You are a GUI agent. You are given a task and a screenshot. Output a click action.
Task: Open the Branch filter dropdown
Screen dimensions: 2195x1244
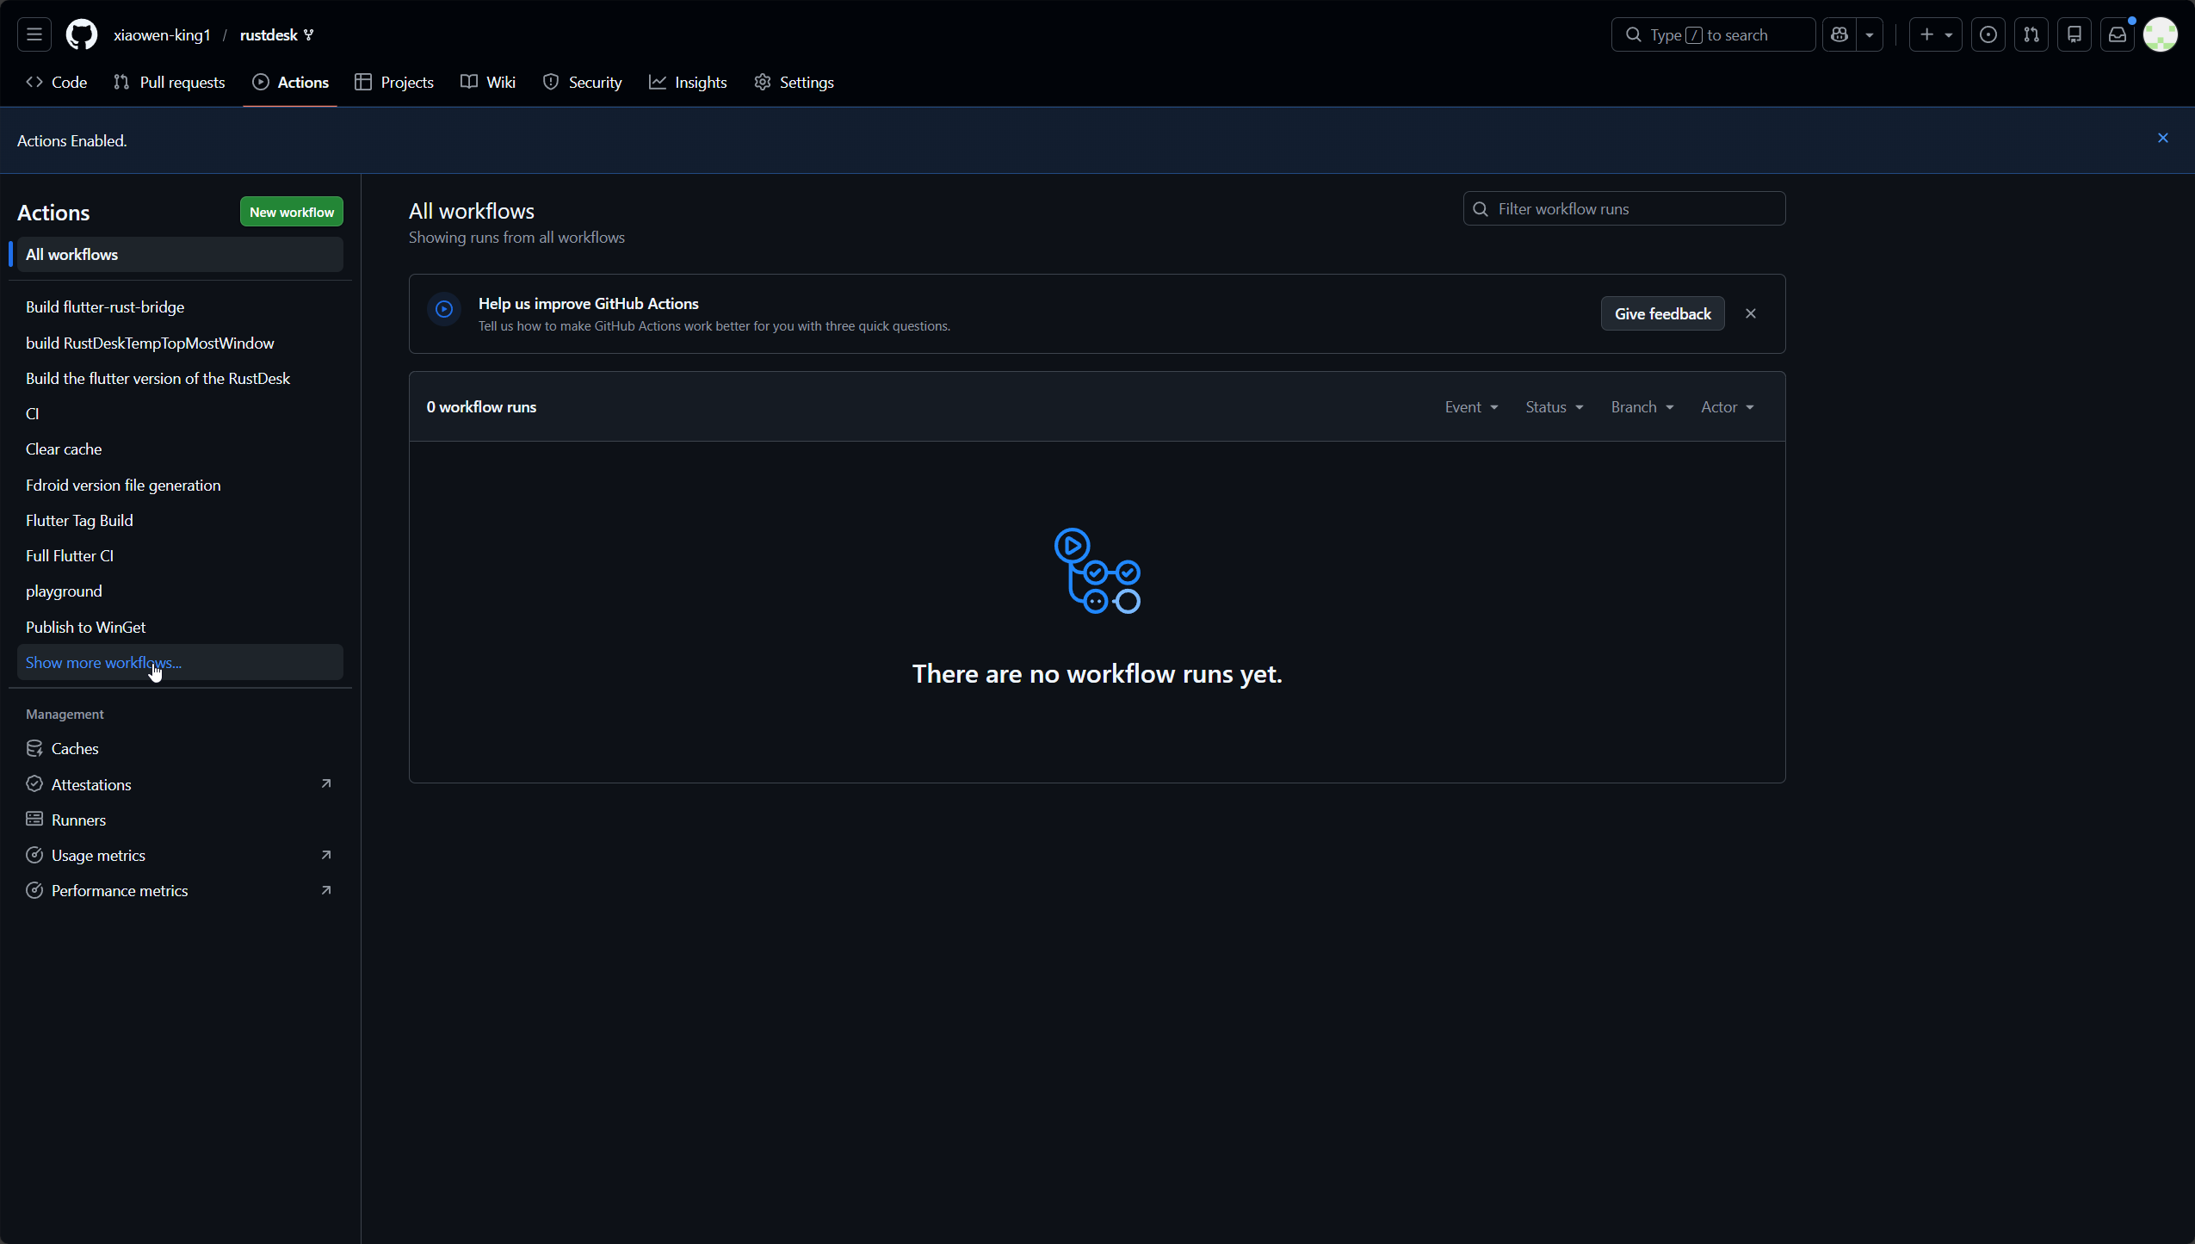[x=1642, y=407]
